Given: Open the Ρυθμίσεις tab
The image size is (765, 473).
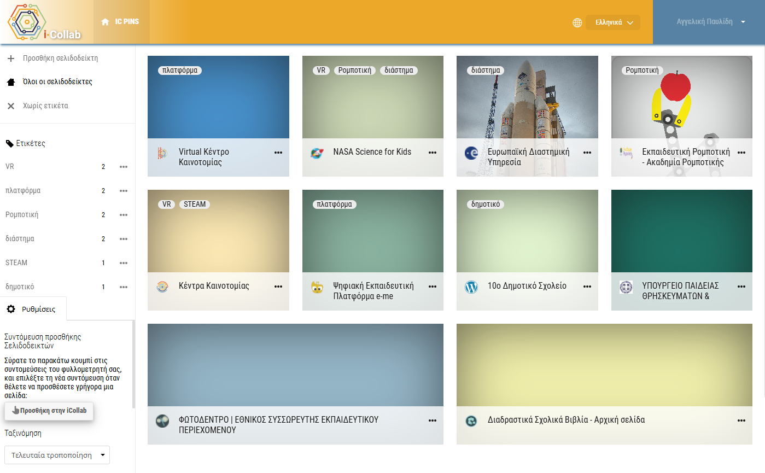Looking at the screenshot, I should 33,309.
